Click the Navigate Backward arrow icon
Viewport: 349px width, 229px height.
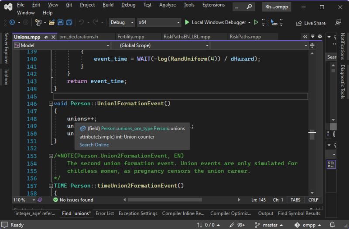(12, 22)
